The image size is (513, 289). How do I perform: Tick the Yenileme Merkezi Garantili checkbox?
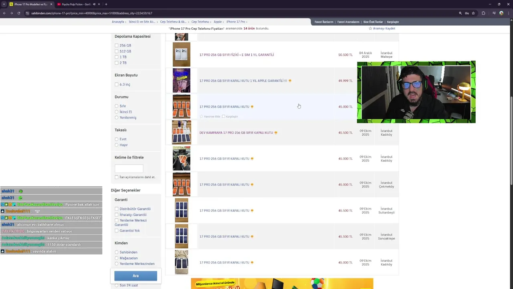tap(117, 220)
